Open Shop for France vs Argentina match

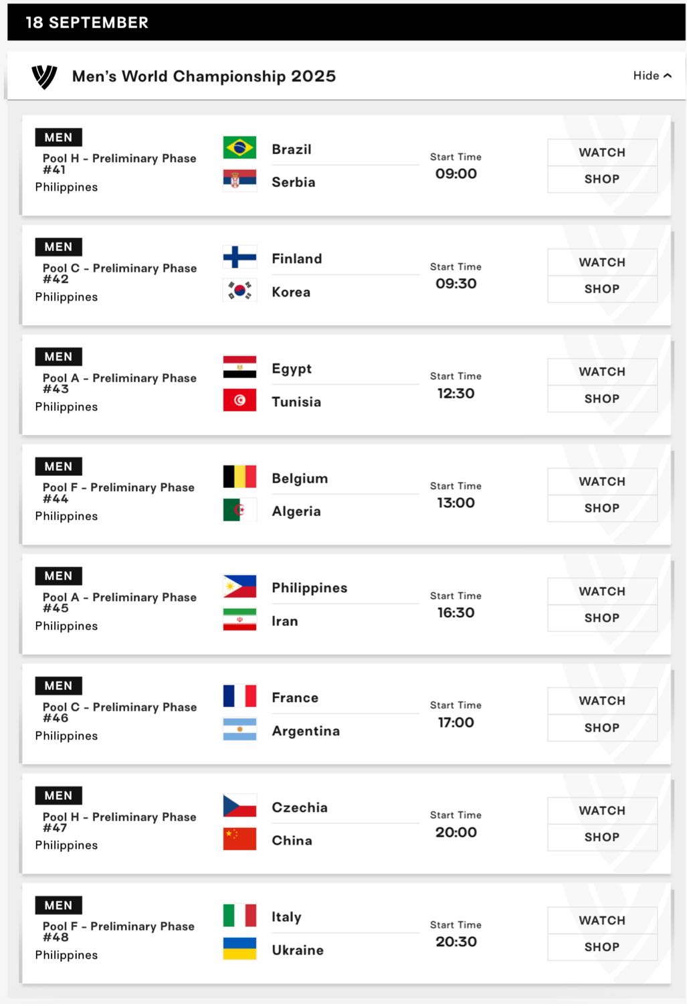tap(602, 728)
